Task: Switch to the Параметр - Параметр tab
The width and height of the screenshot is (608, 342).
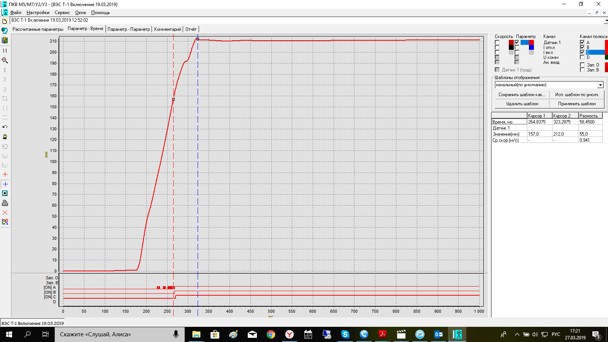Action: (x=128, y=29)
